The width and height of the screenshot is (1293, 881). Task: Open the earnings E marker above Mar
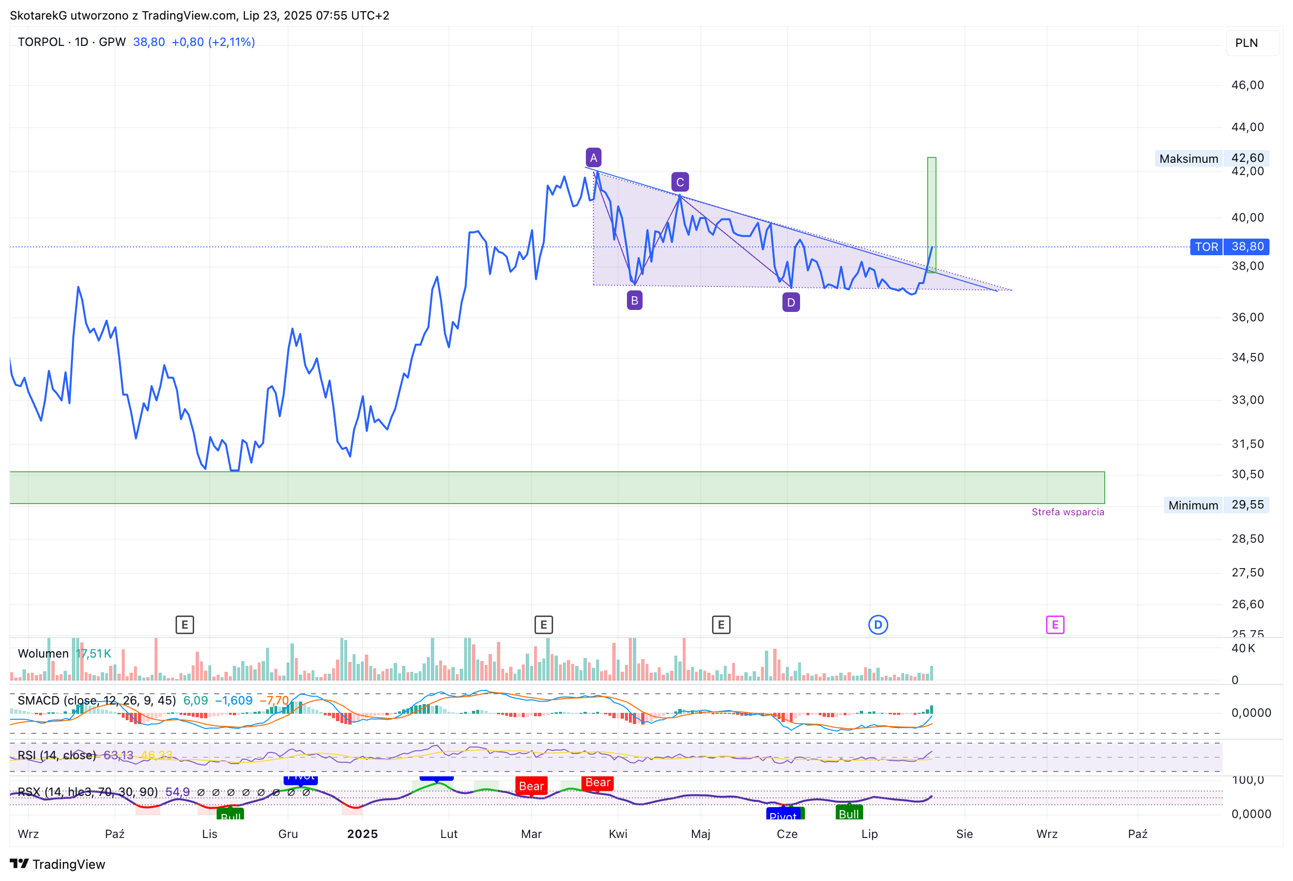coord(544,625)
